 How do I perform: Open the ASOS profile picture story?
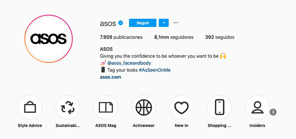click(48, 39)
